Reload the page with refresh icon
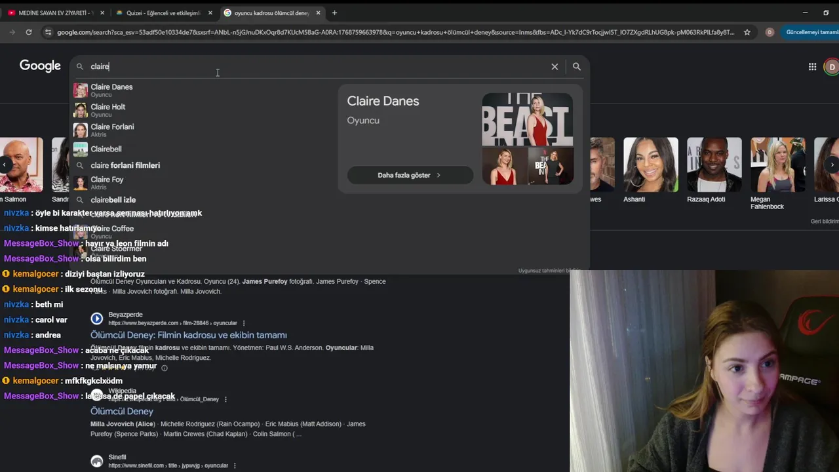839x472 pixels. [x=29, y=32]
